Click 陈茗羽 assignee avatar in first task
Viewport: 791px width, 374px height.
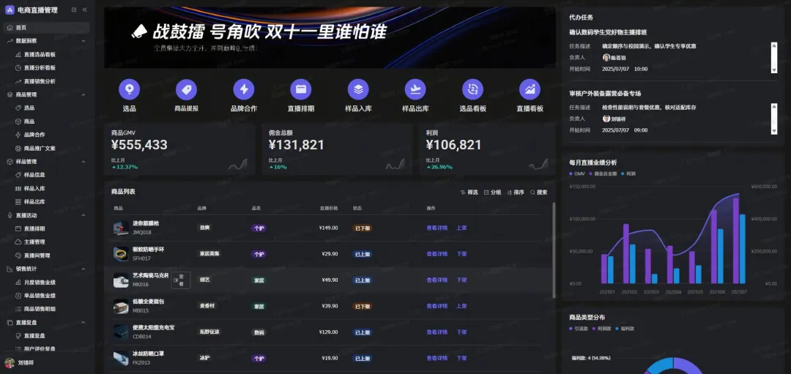[606, 58]
